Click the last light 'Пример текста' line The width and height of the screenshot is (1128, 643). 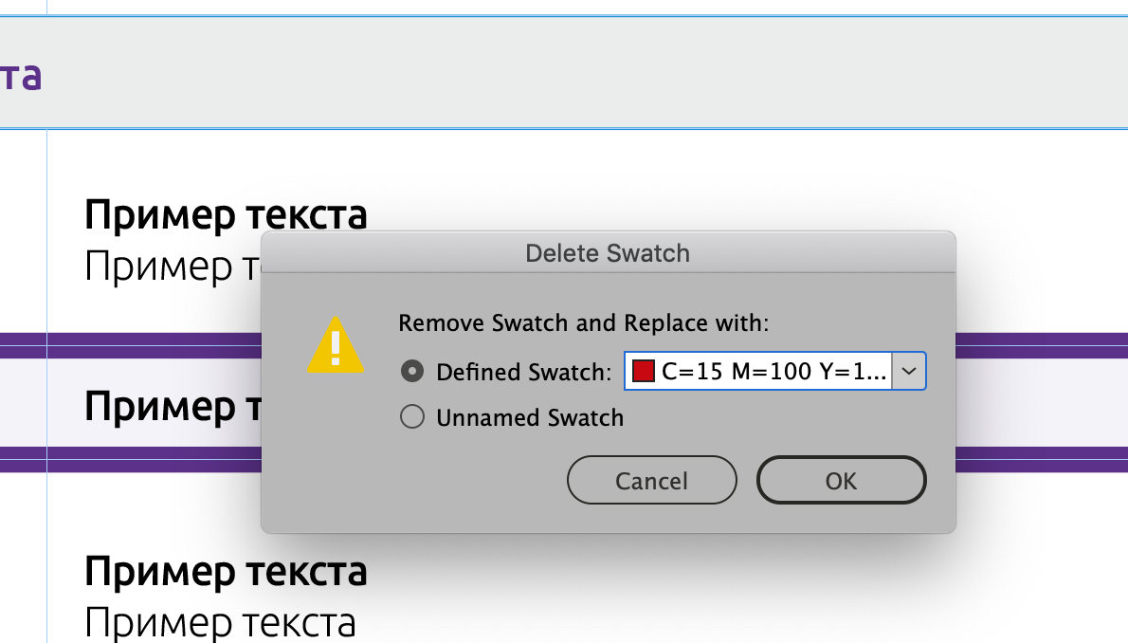pyautogui.click(x=220, y=623)
